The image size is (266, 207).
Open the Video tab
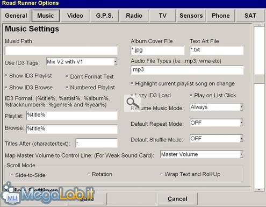[75, 16]
